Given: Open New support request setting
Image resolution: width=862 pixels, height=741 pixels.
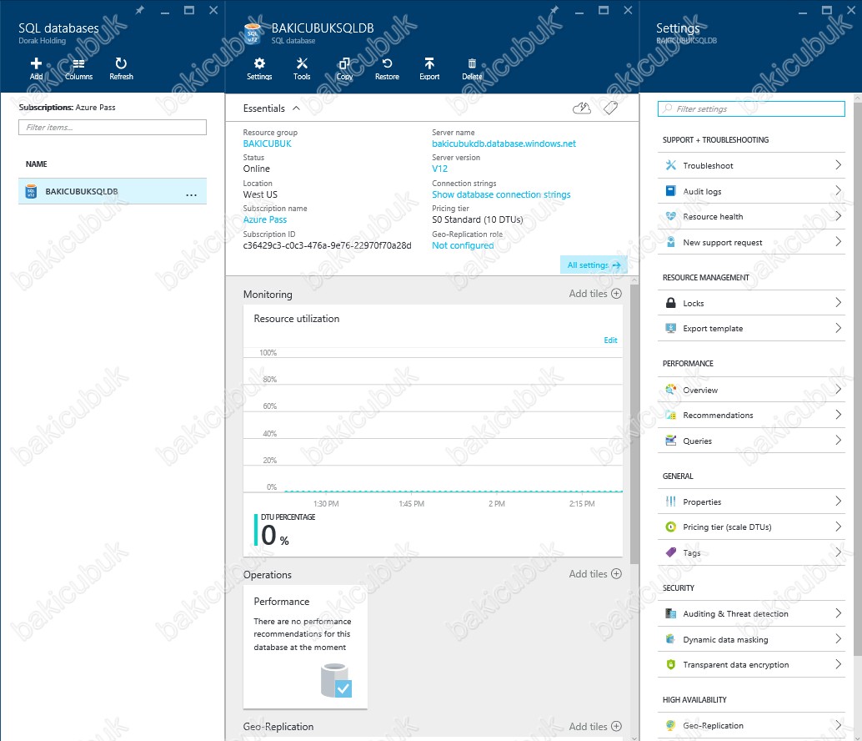Looking at the screenshot, I should click(751, 242).
